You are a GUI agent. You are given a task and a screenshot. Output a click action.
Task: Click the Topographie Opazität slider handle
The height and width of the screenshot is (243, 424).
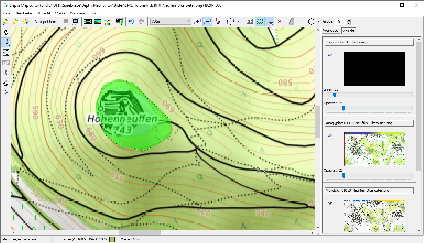coord(344,108)
